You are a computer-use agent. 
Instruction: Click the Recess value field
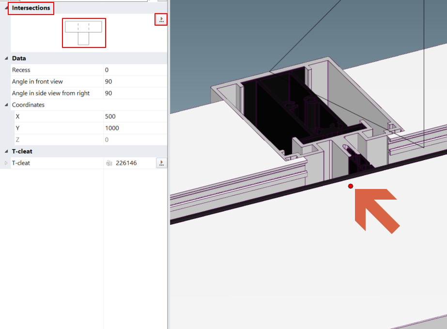tap(135, 70)
